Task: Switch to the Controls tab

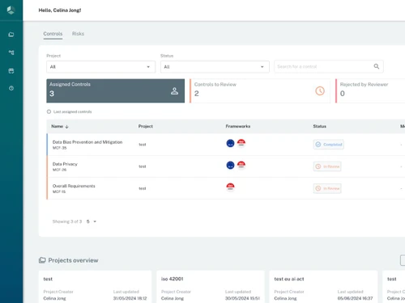Action: [x=53, y=34]
